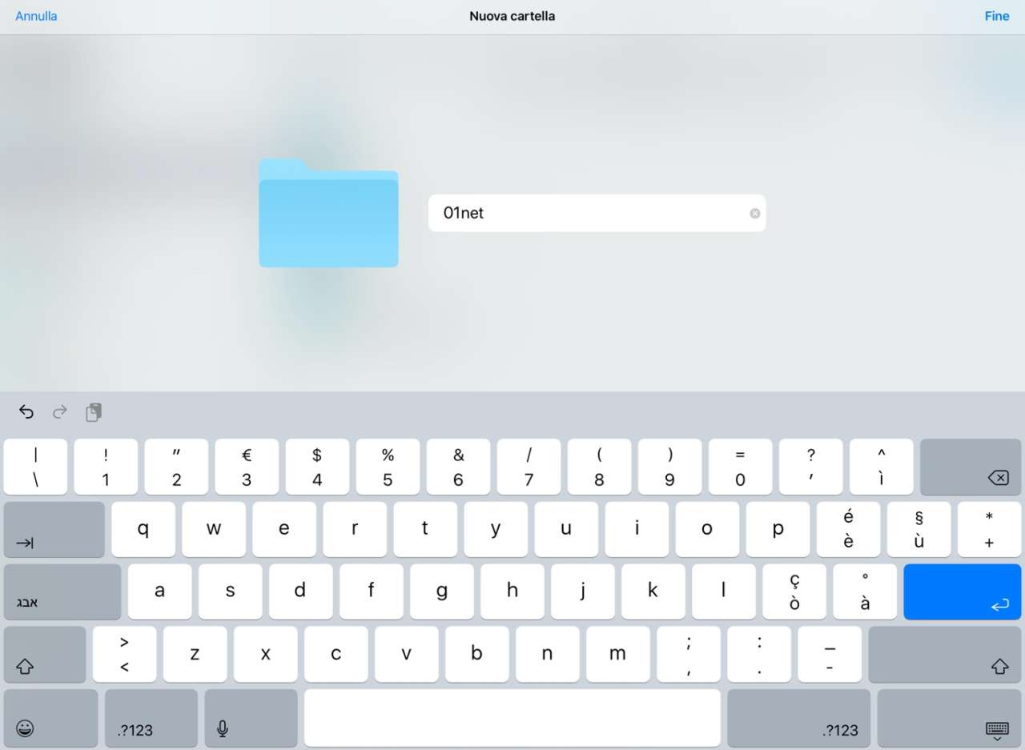
Task: Tap the redo arrow above keyboard
Action: [59, 412]
